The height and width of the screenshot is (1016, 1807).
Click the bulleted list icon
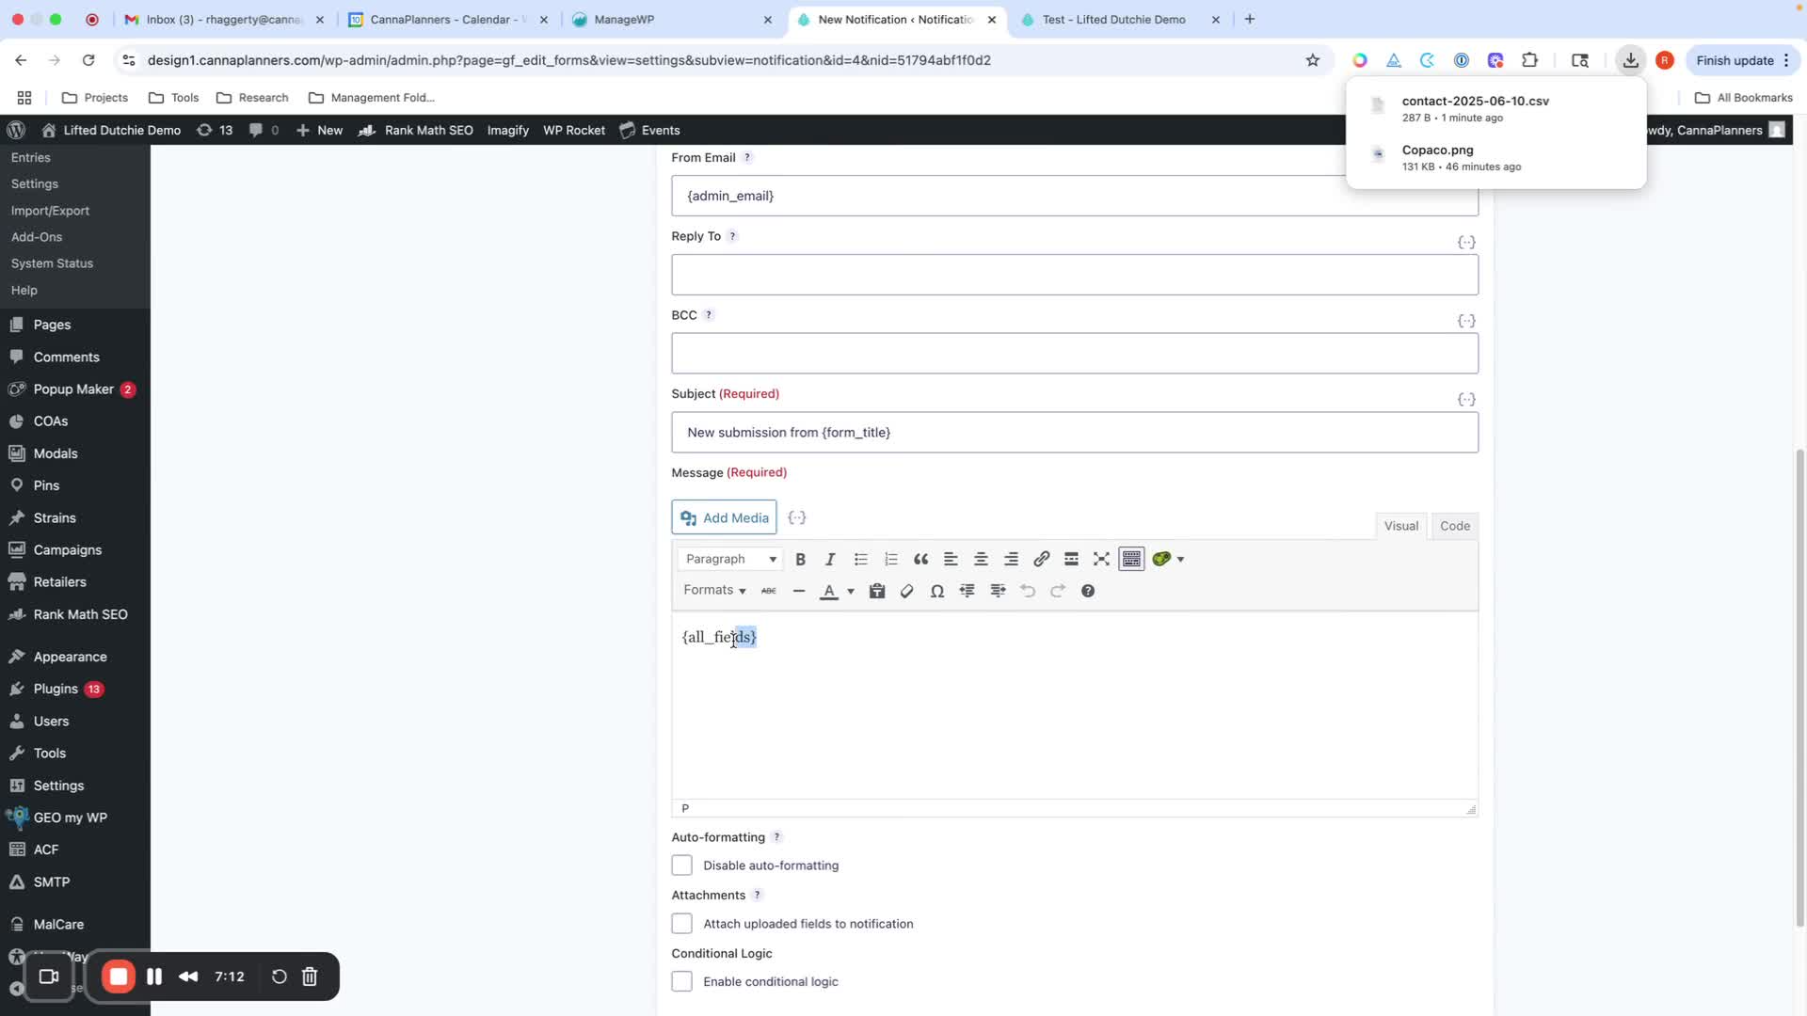click(860, 559)
